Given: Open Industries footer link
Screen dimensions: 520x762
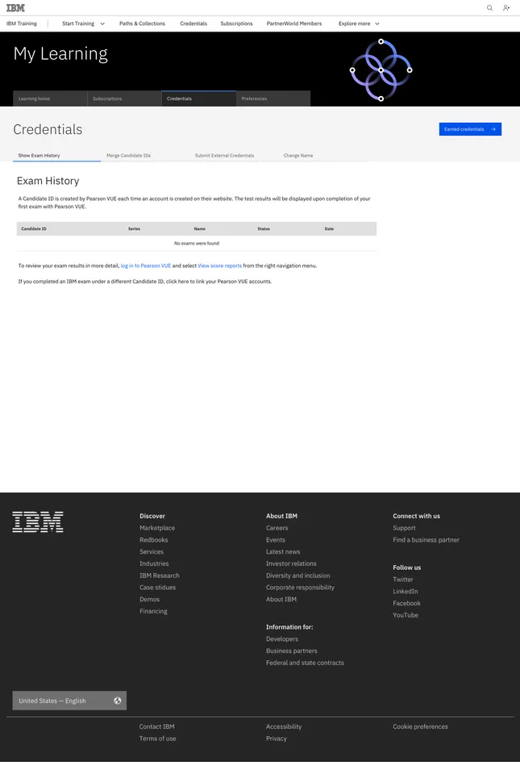Looking at the screenshot, I should 155,563.
